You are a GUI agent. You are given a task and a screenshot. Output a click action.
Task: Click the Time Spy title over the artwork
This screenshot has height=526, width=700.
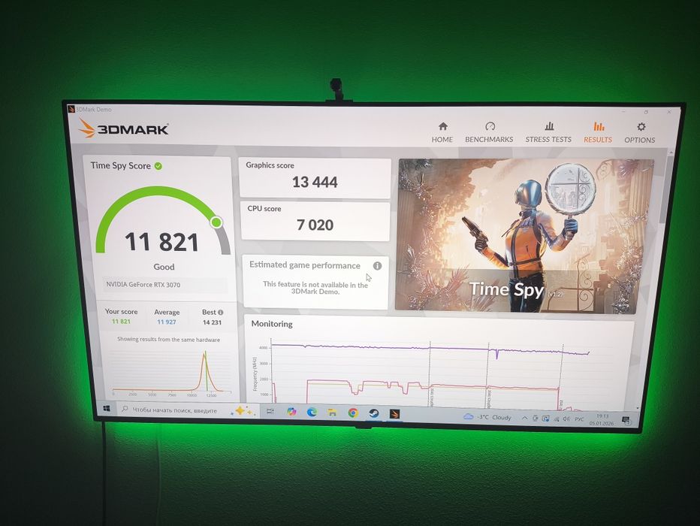506,289
